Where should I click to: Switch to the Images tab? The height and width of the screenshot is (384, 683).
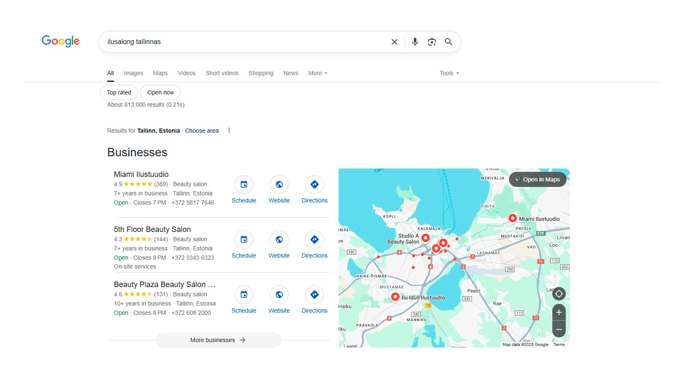[x=133, y=73]
